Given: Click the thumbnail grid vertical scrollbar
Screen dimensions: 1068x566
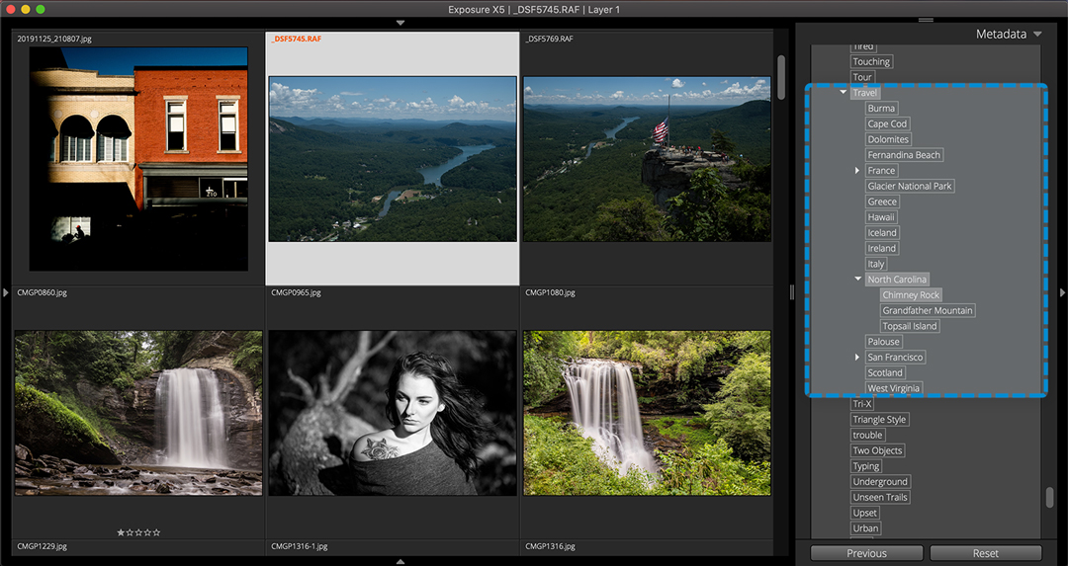Looking at the screenshot, I should [x=781, y=80].
